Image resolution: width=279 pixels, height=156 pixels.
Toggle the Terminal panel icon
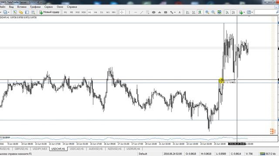click(27, 12)
